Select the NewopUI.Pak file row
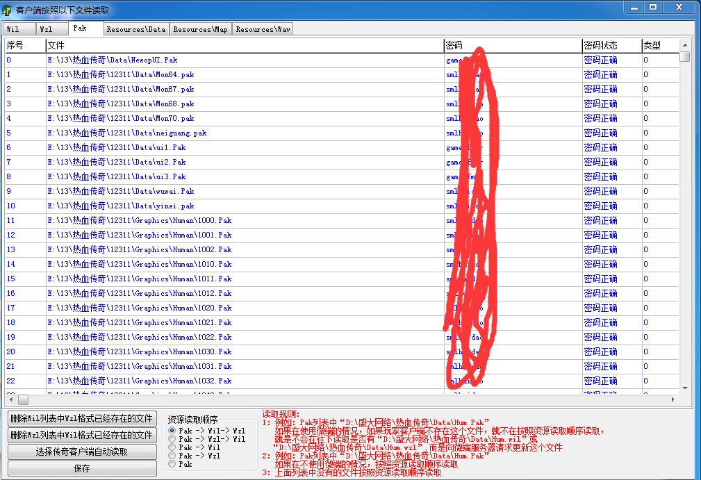Image resolution: width=701 pixels, height=480 pixels. click(113, 60)
